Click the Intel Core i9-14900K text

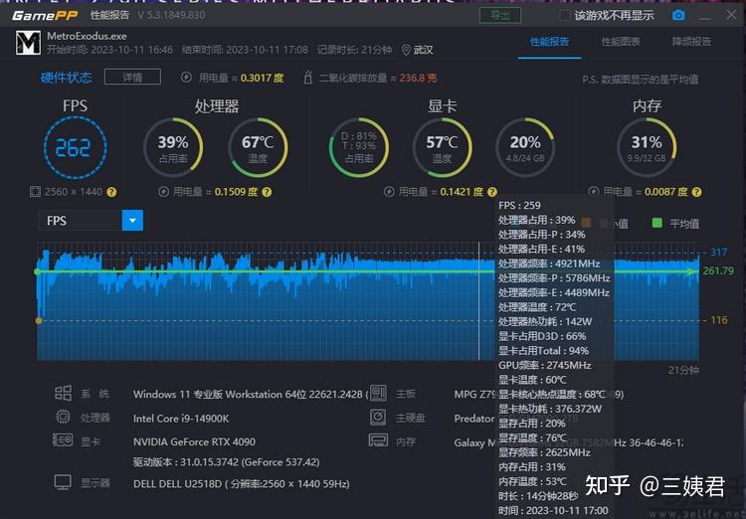click(181, 419)
